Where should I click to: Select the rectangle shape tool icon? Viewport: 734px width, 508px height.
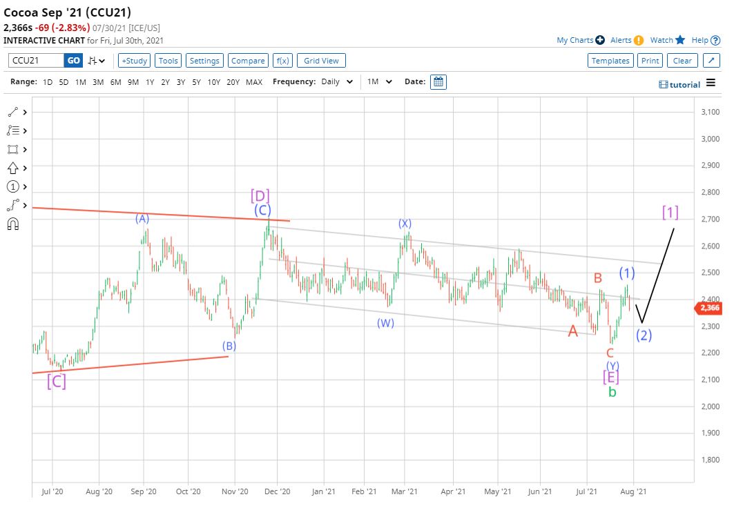[13, 149]
